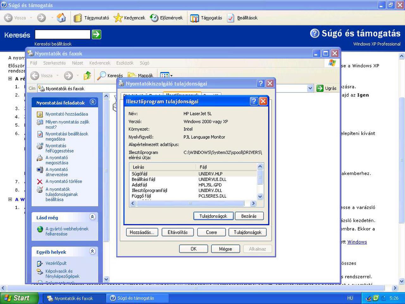Click Nyomtató hozzáadása icon
The image size is (405, 304).
coord(40,114)
